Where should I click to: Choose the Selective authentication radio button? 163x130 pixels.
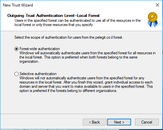[x=16, y=74]
